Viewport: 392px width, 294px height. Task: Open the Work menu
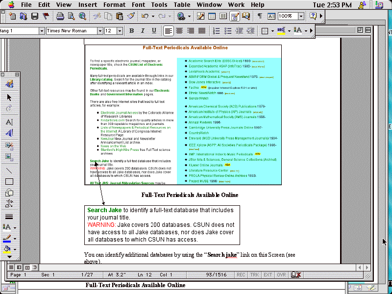tap(236, 5)
